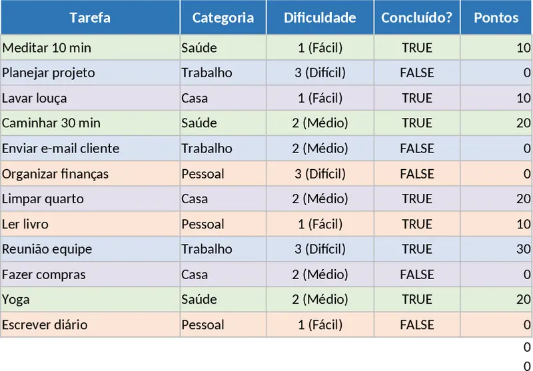Select the Categoria header cell

click(x=223, y=18)
